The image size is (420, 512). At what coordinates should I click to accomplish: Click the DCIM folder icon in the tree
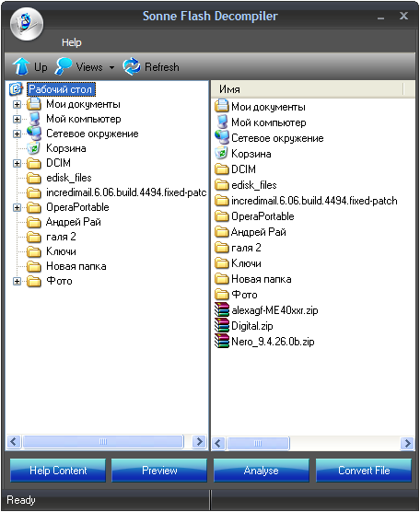pos(34,163)
